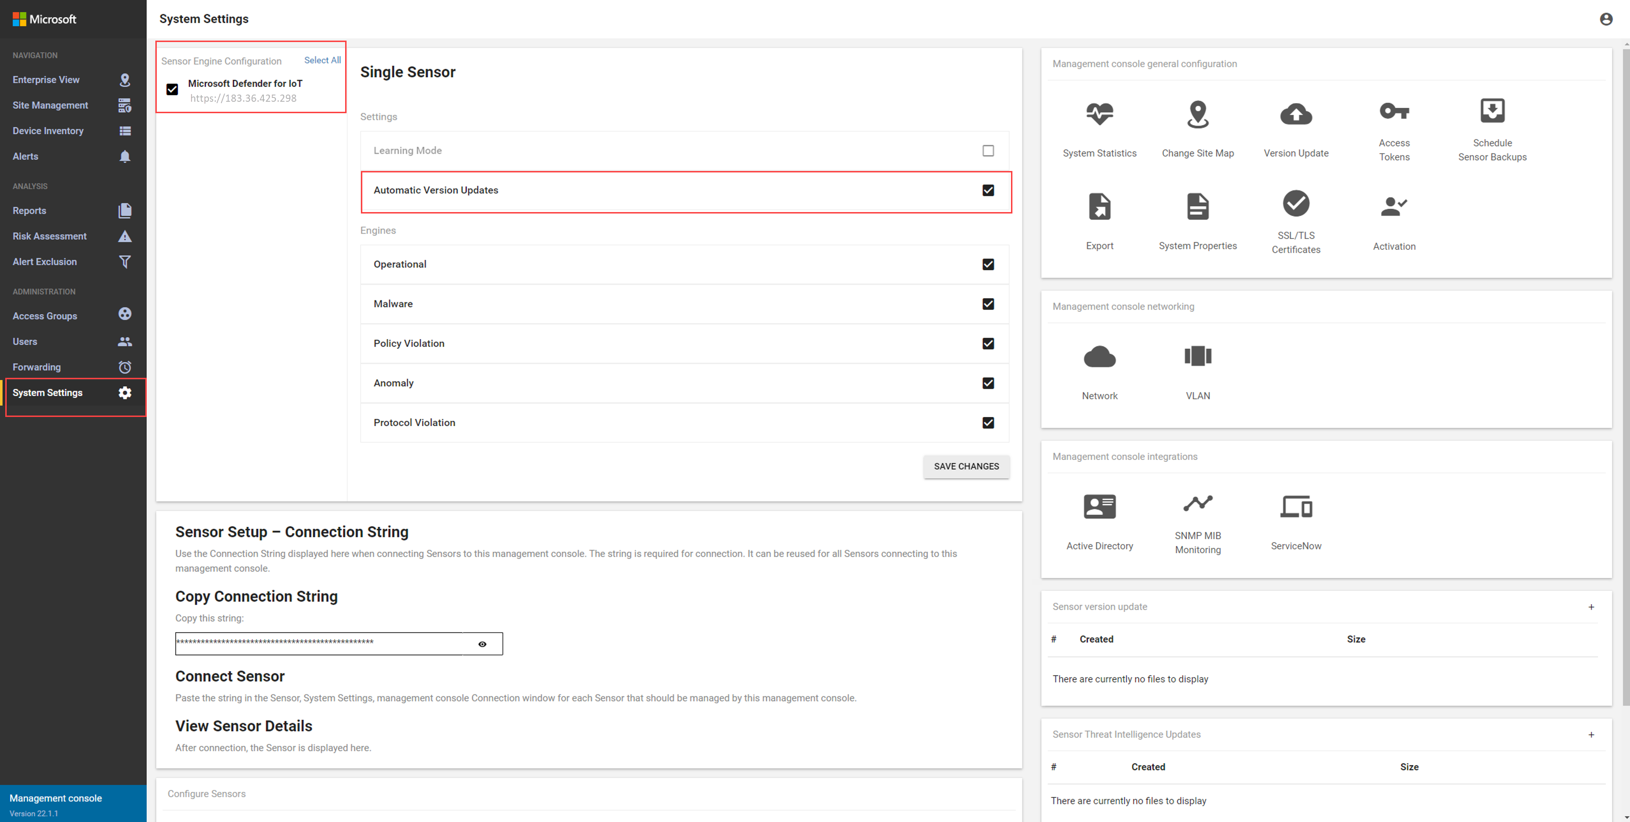Open Active Directory integration icon
Viewport: 1630px width, 822px height.
click(x=1099, y=507)
